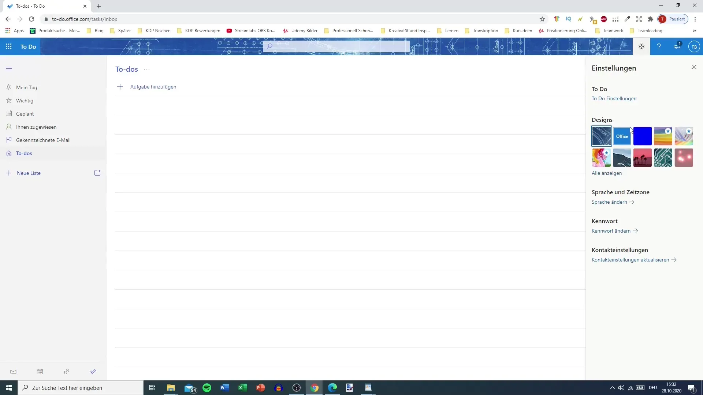
Task: Select the rainbow design theme
Action: [x=663, y=136]
